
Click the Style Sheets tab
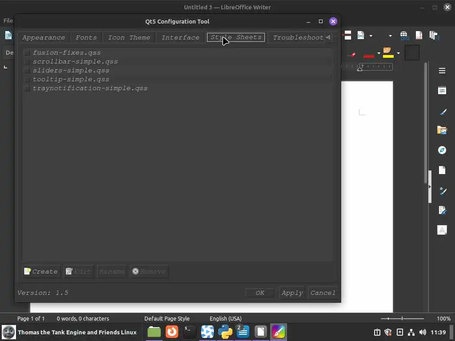click(236, 37)
